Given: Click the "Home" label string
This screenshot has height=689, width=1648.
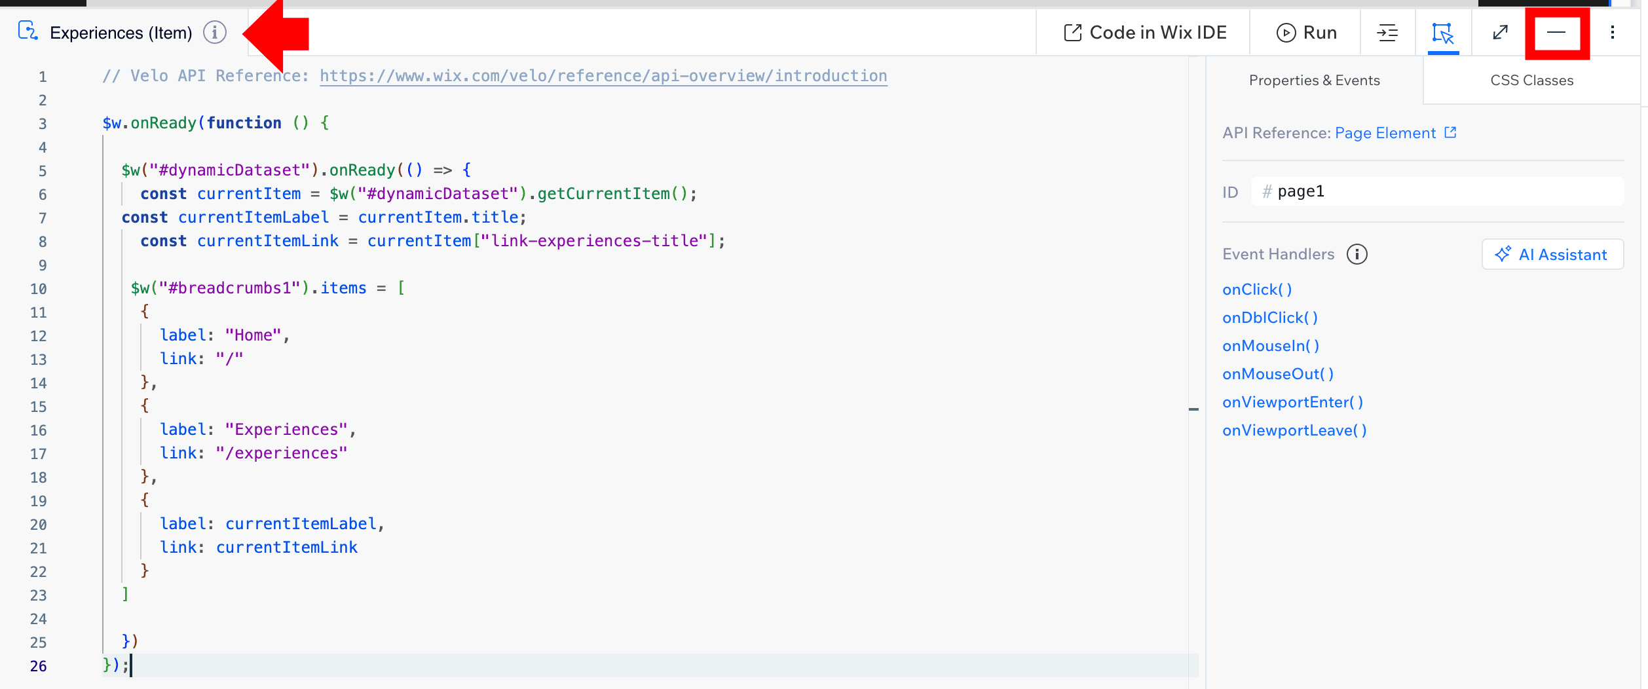Looking at the screenshot, I should point(253,335).
